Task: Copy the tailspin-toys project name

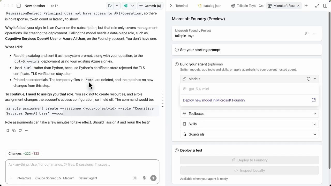Action: 307,33
